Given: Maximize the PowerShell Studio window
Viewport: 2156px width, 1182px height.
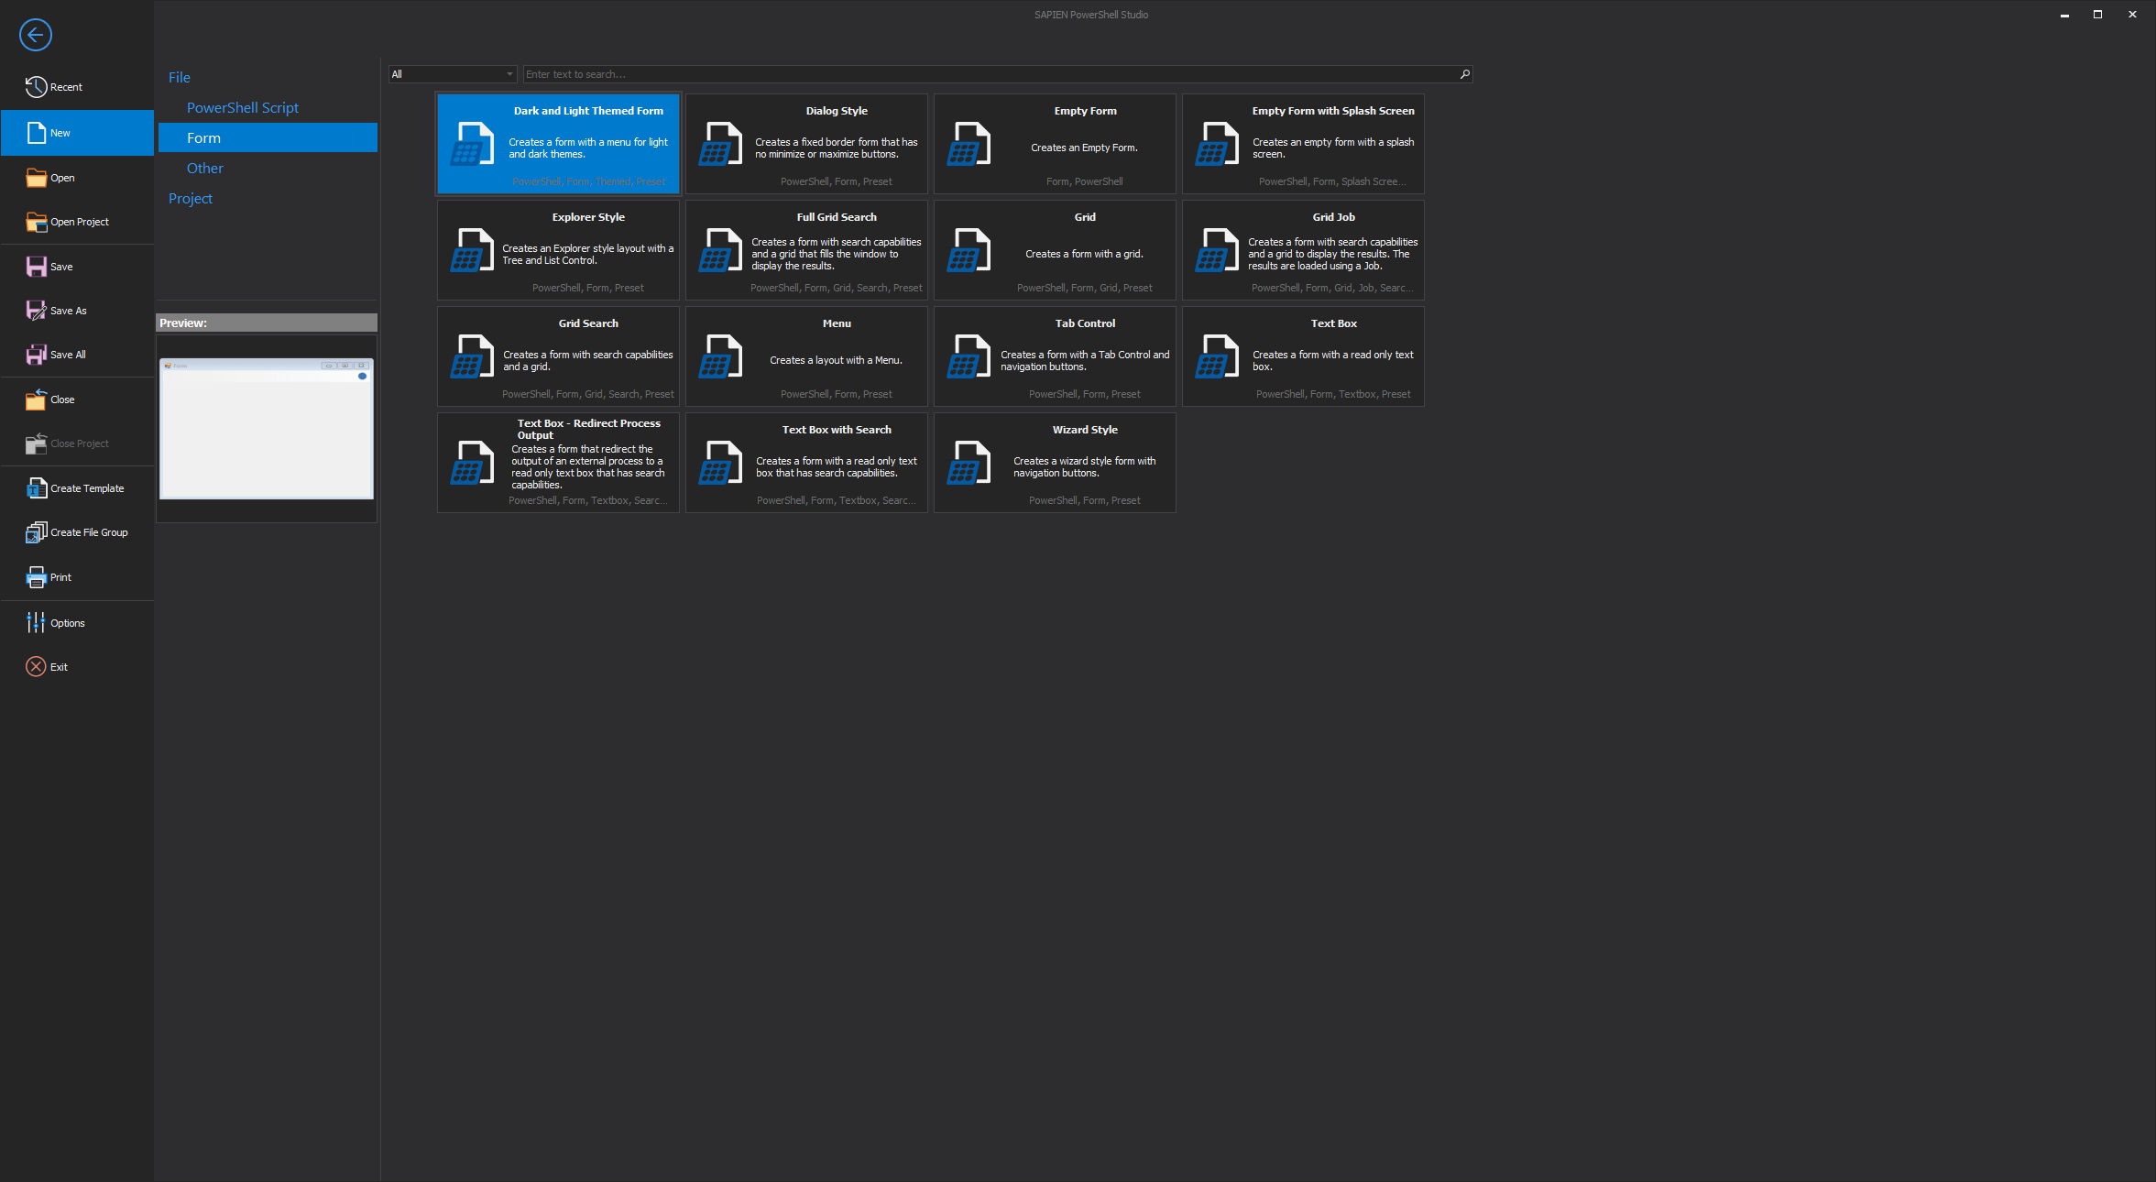Looking at the screenshot, I should click(x=2097, y=15).
